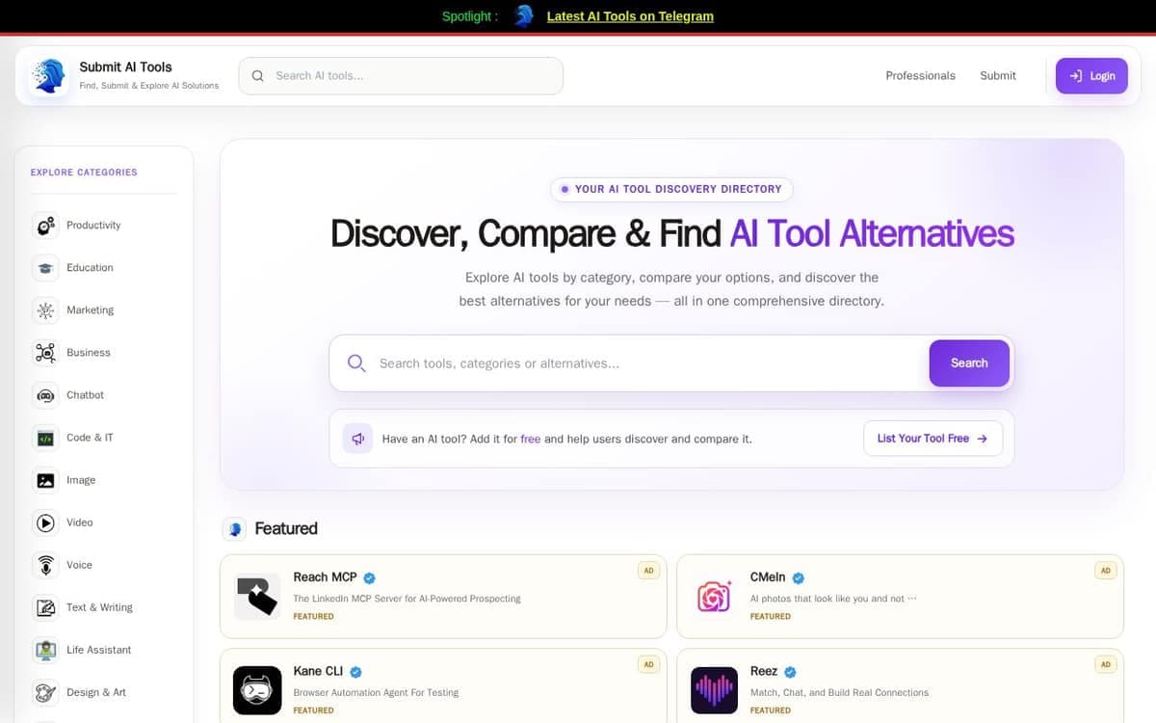Open the Submit nav item
Screen dimensions: 1156x723
point(998,76)
